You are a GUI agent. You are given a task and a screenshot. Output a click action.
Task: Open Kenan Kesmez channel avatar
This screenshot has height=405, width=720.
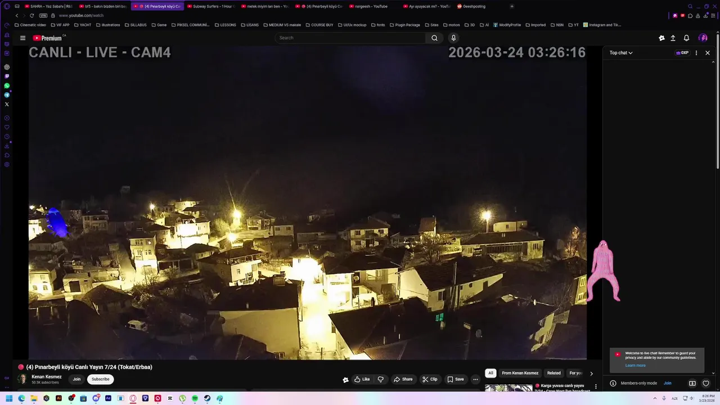pyautogui.click(x=22, y=379)
